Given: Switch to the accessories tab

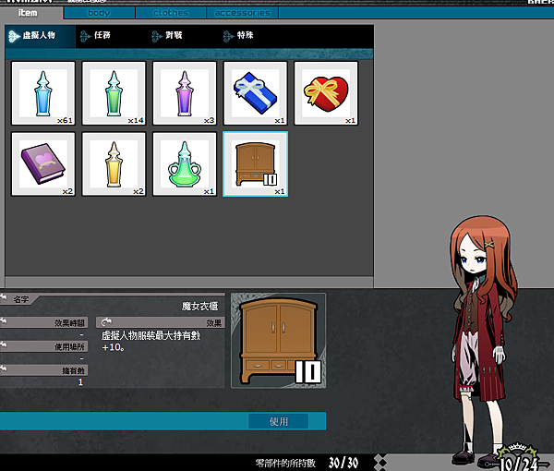Looking at the screenshot, I should 242,13.
